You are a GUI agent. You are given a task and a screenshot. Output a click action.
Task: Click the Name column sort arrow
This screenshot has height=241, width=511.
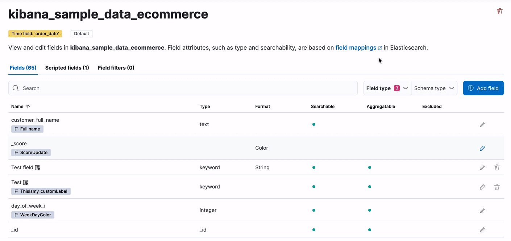click(28, 107)
